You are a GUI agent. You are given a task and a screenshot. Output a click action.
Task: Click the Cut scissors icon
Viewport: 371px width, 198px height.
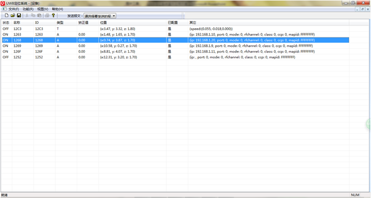(x=27, y=16)
